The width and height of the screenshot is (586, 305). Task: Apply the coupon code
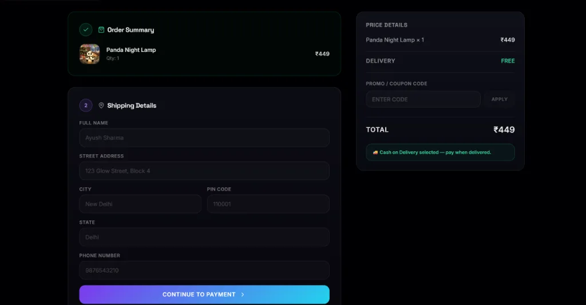pos(499,99)
